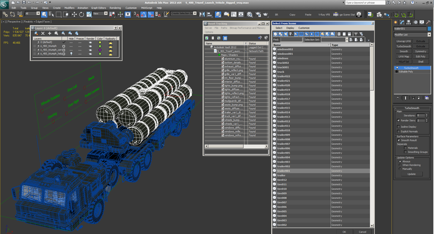
Task: Click the Unwrap UVW button
Action: coord(404,41)
